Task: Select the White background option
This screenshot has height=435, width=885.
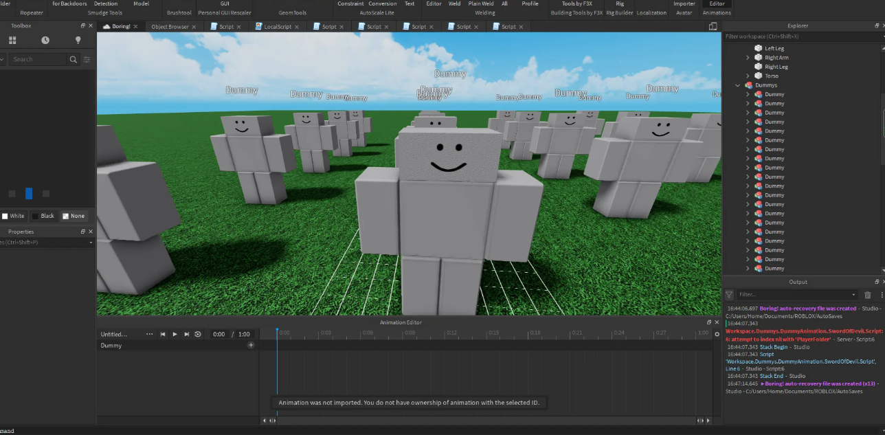Action: pos(13,216)
